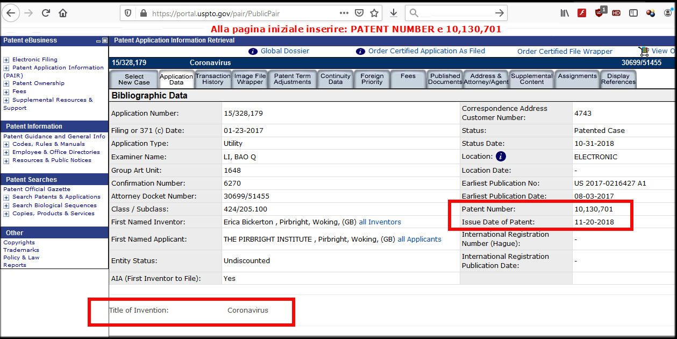Expand Codes, Rules & Manuals

coord(6,144)
